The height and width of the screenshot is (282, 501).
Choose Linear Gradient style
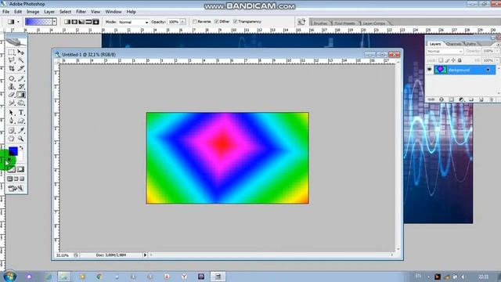(67, 22)
